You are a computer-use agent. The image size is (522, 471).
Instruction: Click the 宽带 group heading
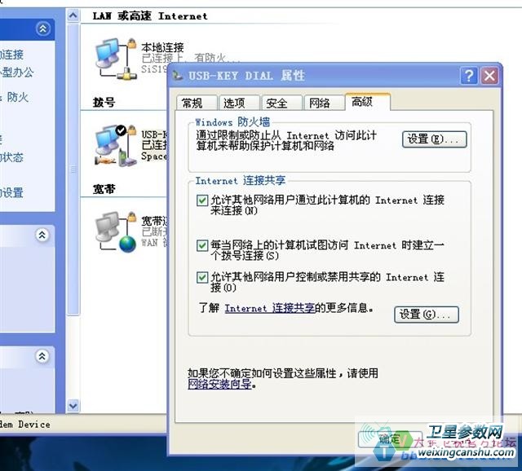point(104,189)
